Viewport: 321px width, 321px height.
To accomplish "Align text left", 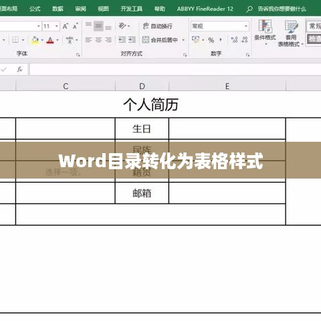I will pos(88,40).
